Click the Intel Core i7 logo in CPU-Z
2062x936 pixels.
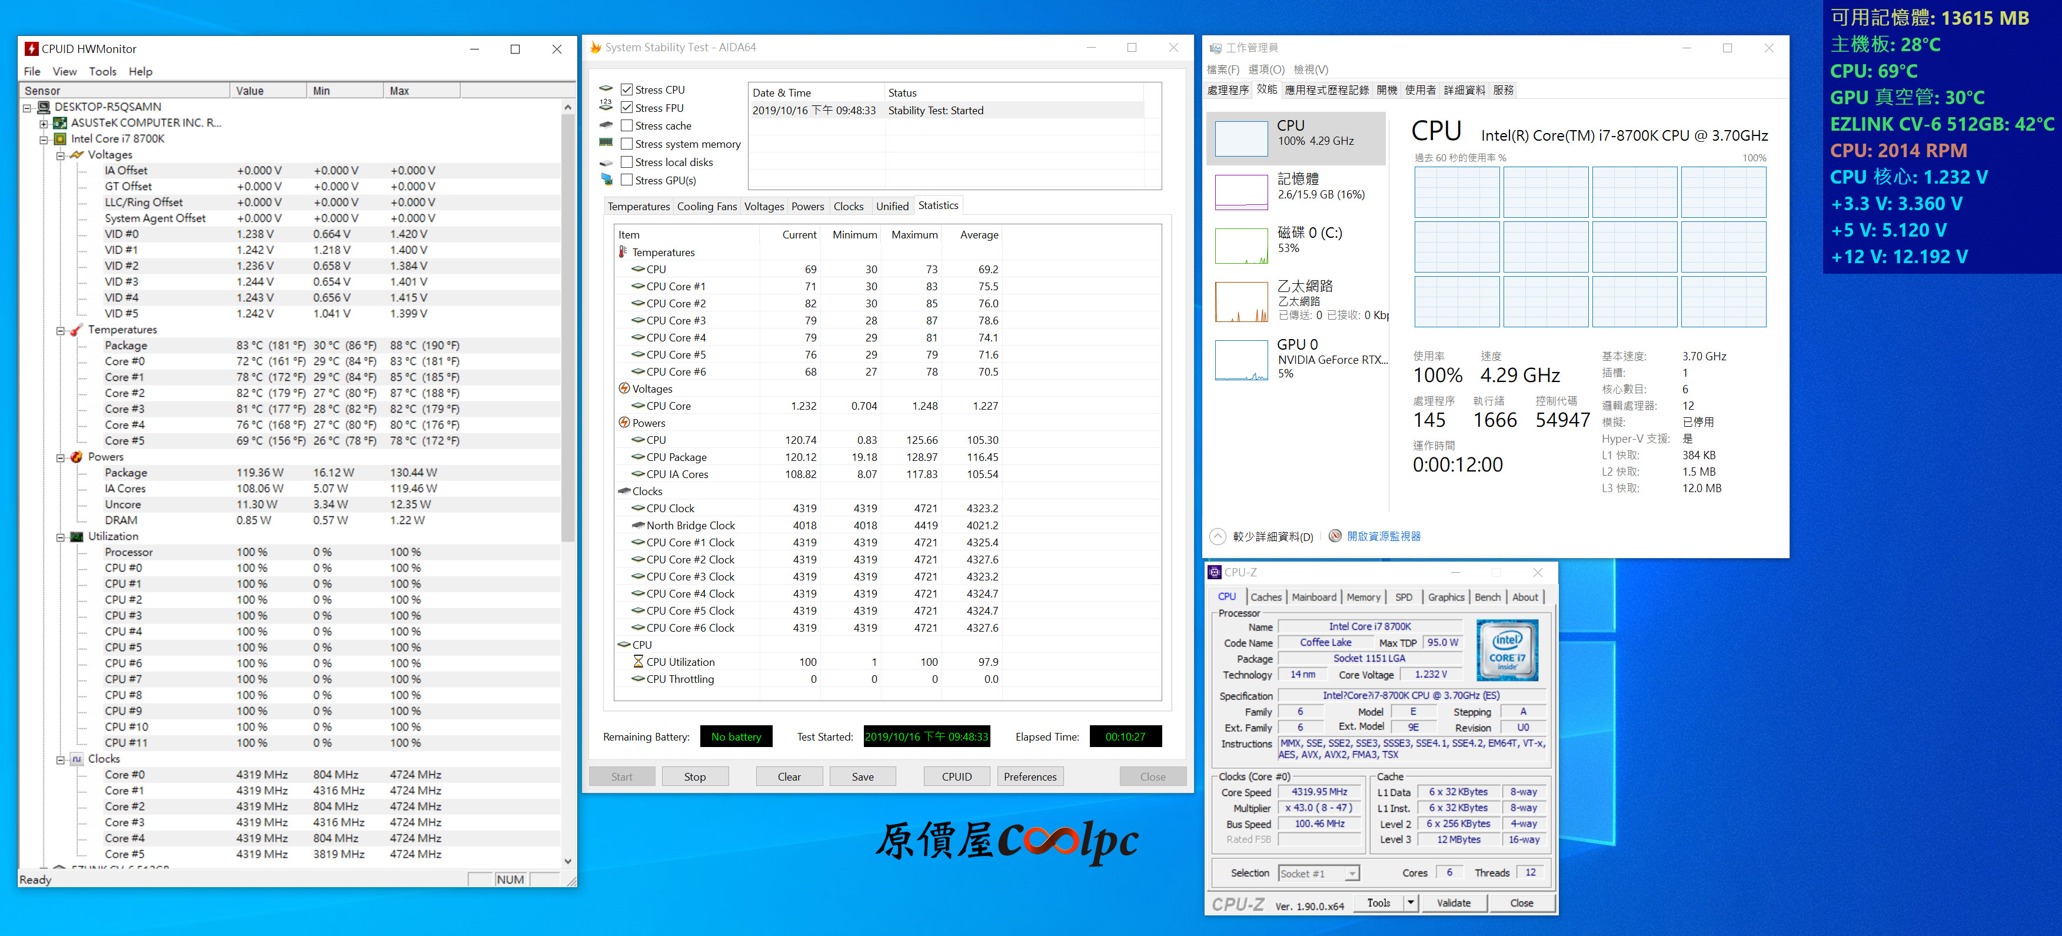coord(1506,649)
